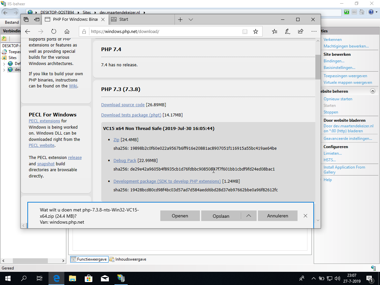Download the Zip 24.4MB link

pyautogui.click(x=116, y=140)
